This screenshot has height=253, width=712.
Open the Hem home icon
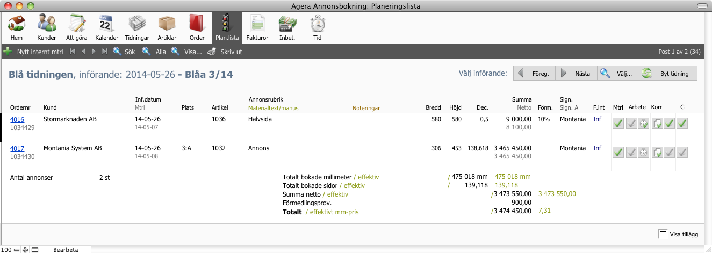click(x=17, y=28)
